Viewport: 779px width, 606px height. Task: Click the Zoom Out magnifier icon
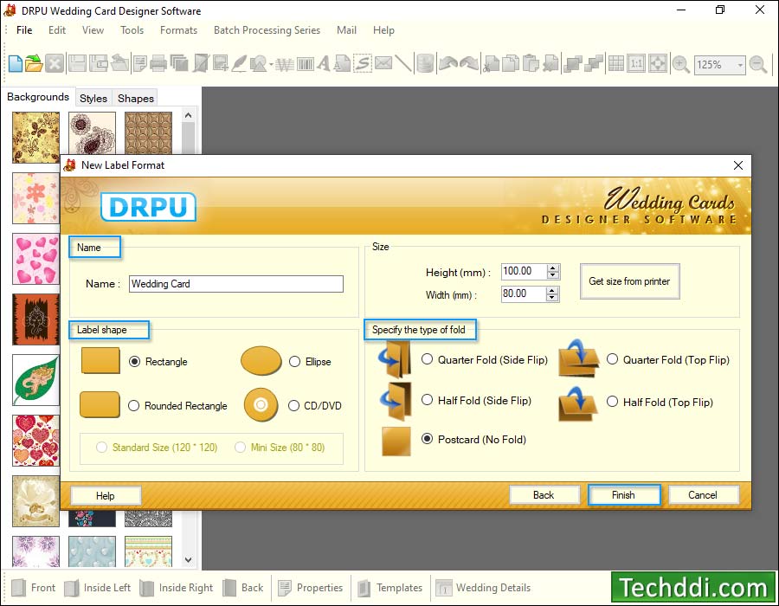click(x=758, y=64)
